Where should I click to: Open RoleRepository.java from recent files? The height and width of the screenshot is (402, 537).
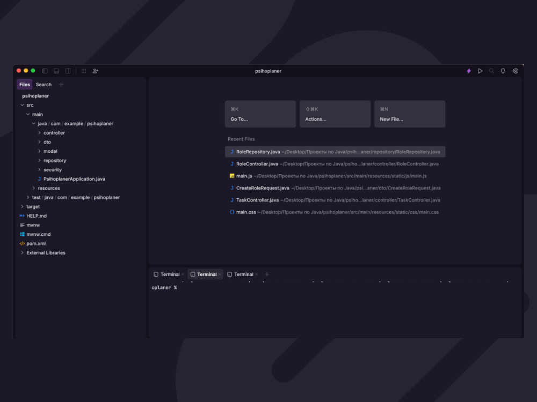[x=335, y=152]
